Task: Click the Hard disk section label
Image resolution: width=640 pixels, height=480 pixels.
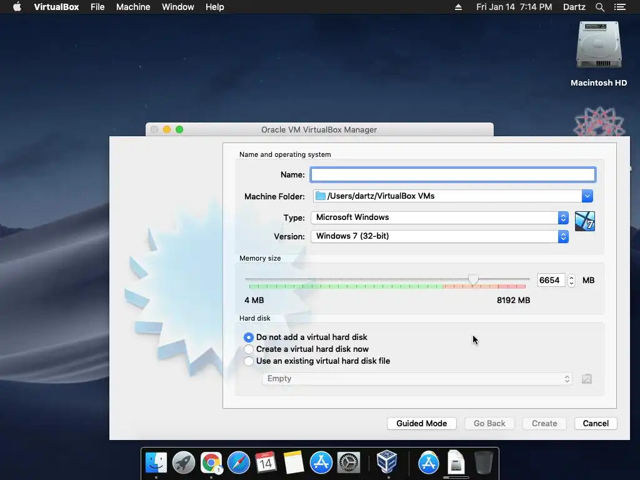Action: [x=255, y=318]
